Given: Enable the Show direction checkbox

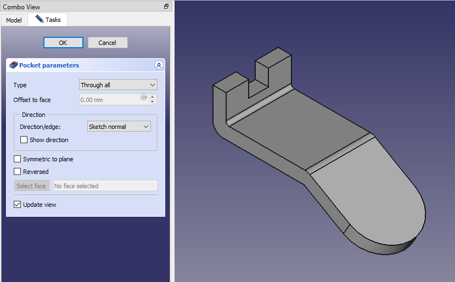Looking at the screenshot, I should pos(24,140).
